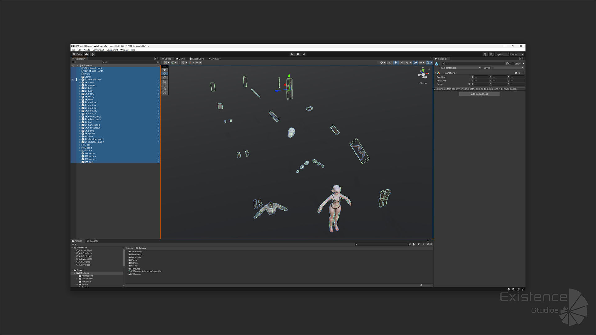Open the GameObject menu

pos(98,50)
